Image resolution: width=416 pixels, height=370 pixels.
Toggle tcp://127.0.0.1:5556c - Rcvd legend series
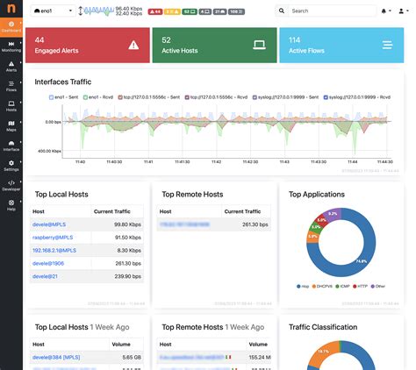point(216,97)
